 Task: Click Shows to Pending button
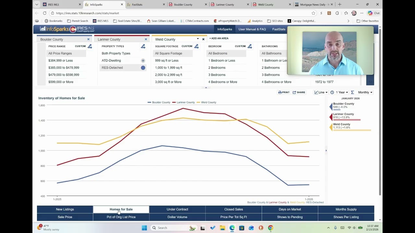tap(290, 217)
